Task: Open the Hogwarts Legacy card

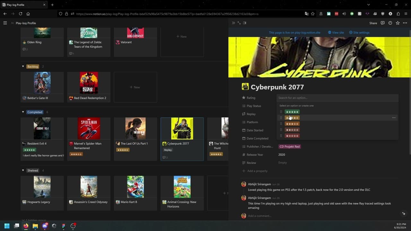Action: click(x=42, y=193)
